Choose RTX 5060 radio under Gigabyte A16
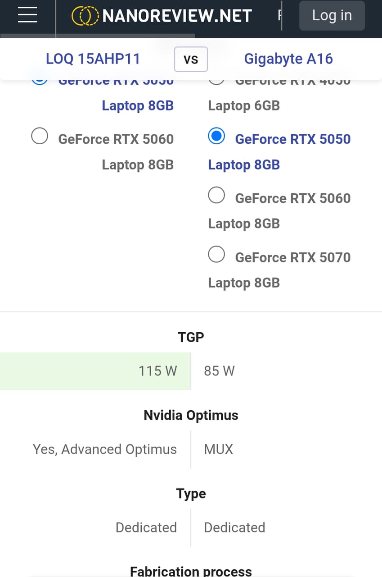This screenshot has height=577, width=382. point(216,195)
